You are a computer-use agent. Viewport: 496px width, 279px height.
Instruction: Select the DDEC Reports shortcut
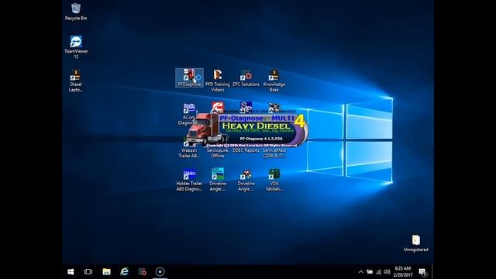(246, 150)
